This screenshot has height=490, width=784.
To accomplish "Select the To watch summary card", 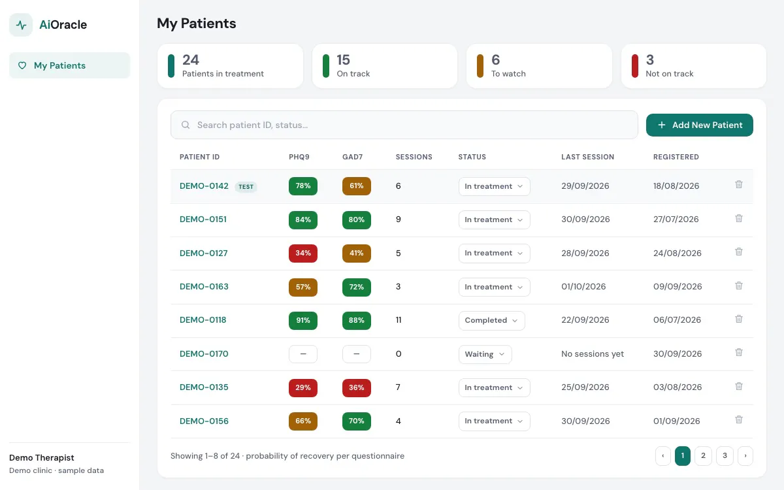I will pyautogui.click(x=539, y=66).
